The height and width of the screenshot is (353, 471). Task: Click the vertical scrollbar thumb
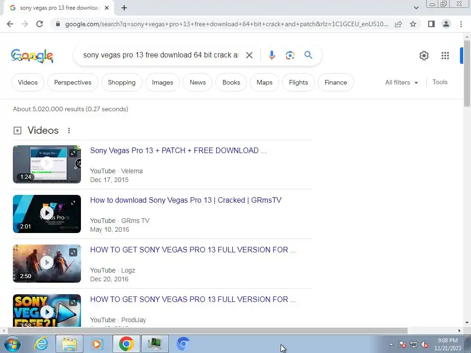click(467, 74)
